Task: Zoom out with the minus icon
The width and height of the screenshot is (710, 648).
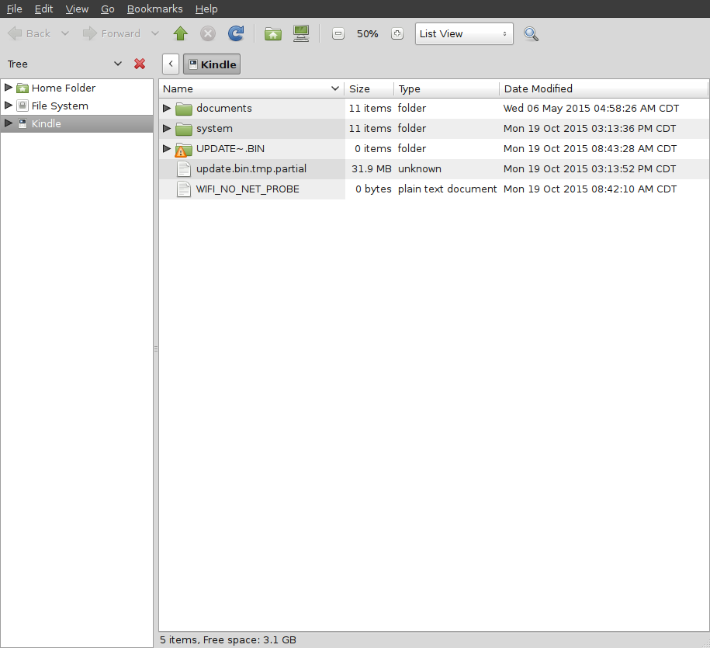Action: [338, 33]
